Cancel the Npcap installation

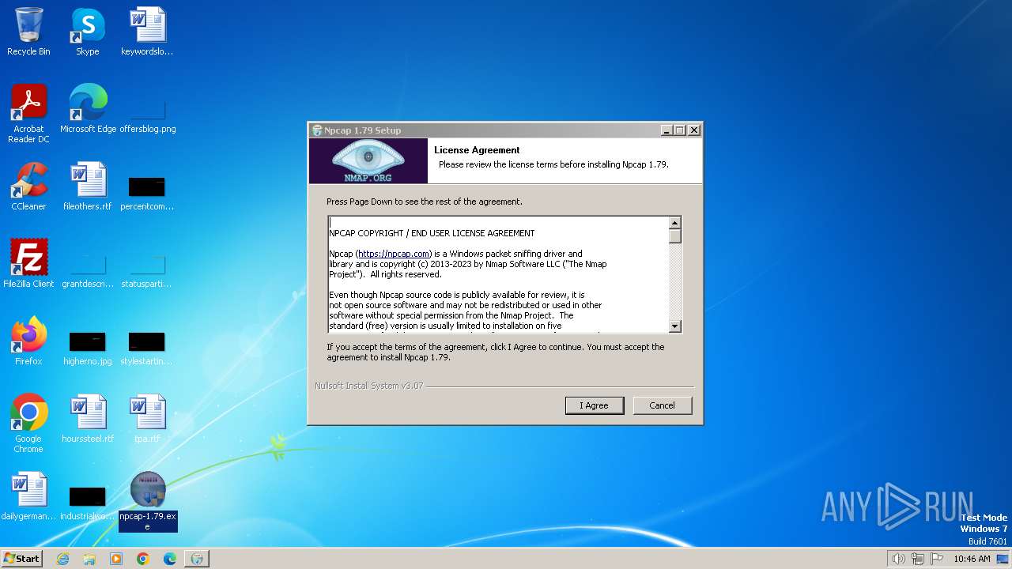coord(662,405)
